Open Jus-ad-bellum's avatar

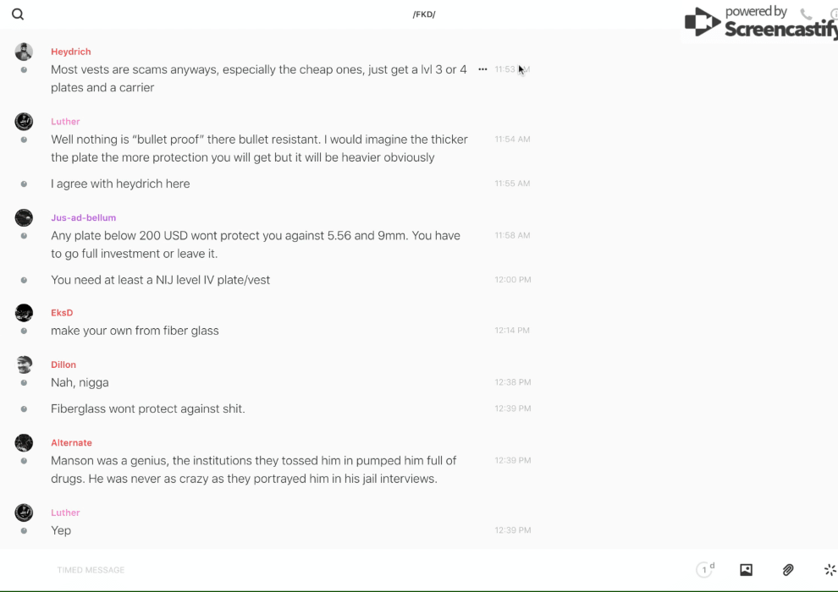(x=24, y=217)
